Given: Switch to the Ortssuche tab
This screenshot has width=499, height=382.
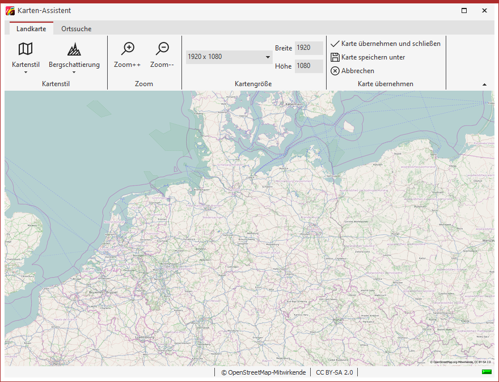Looking at the screenshot, I should click(76, 28).
